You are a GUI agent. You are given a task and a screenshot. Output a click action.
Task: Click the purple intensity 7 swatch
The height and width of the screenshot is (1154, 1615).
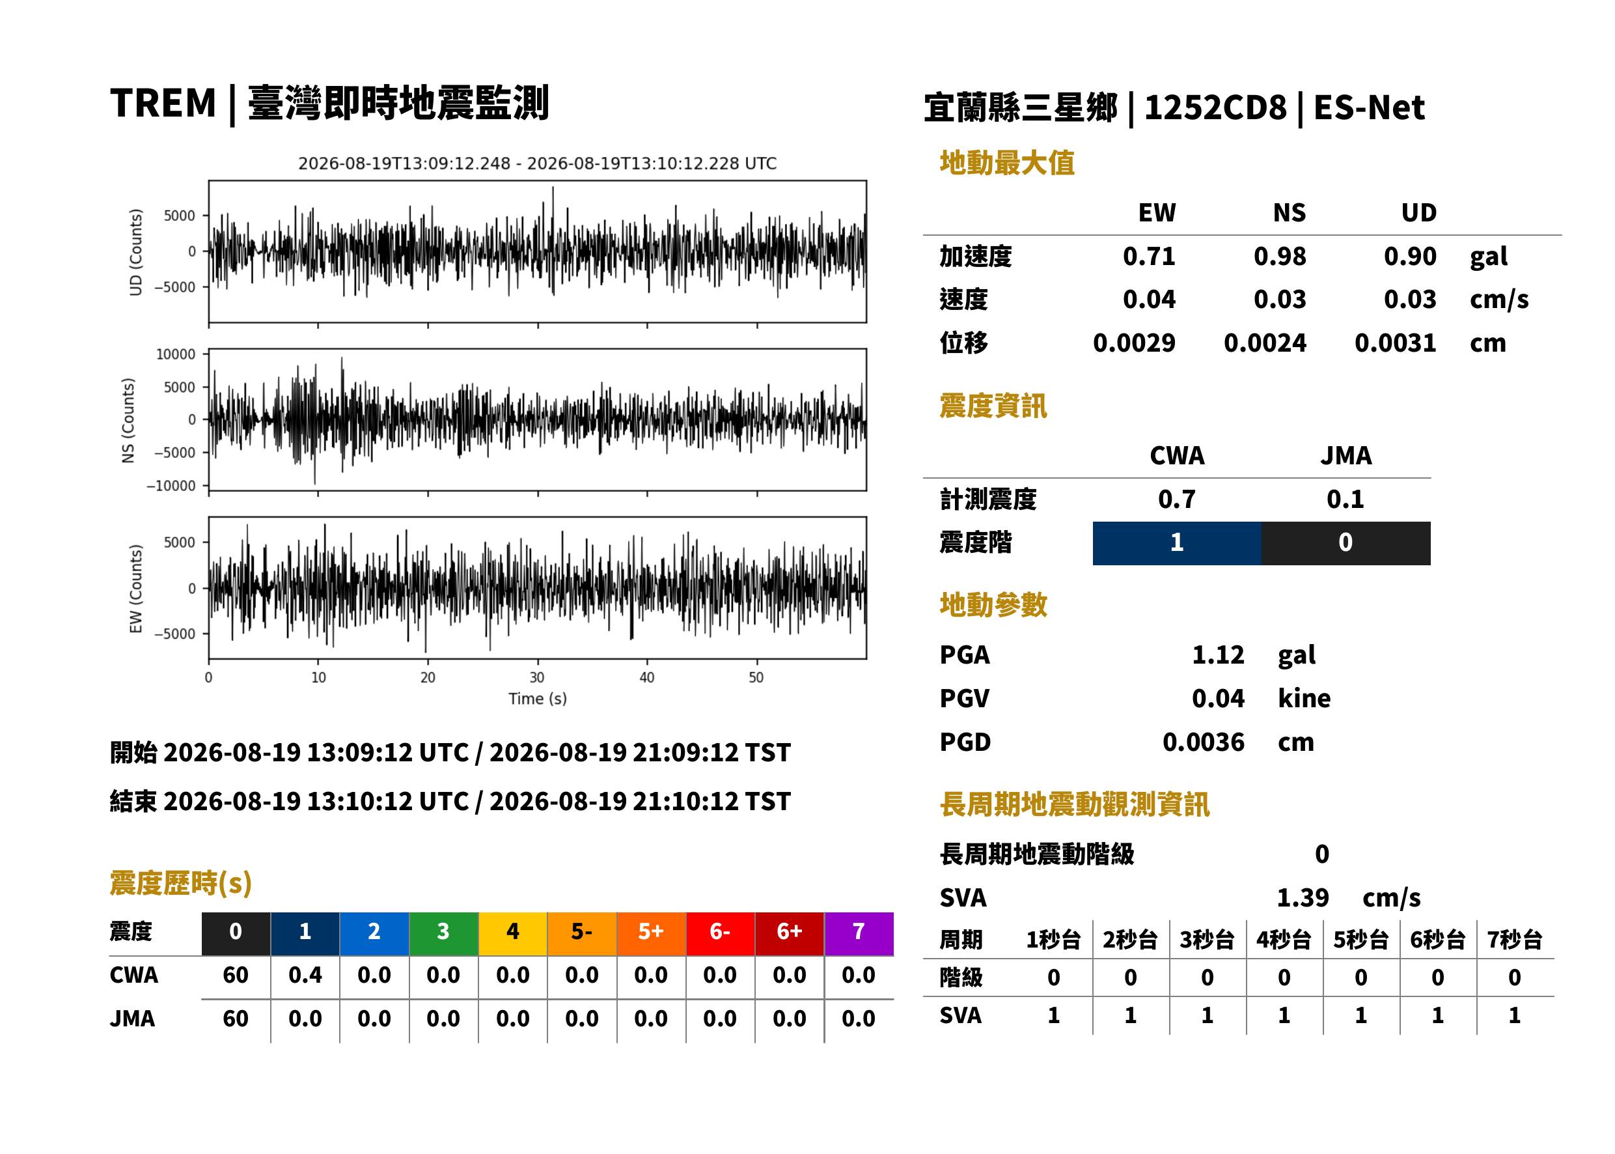859,934
